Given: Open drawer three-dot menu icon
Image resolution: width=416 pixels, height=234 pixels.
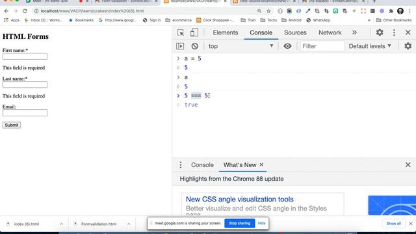Looking at the screenshot, I should (181, 164).
